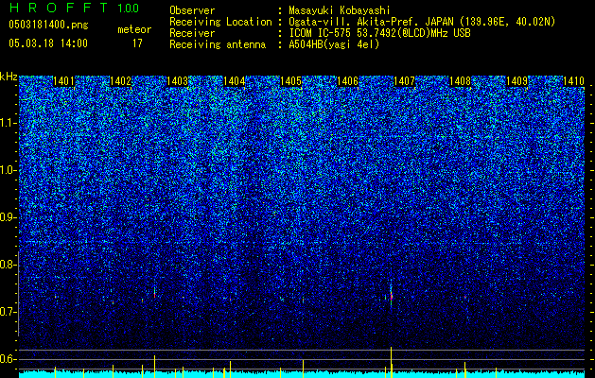Click the 1404 time marker
This screenshot has height=378, width=595.
[235, 81]
